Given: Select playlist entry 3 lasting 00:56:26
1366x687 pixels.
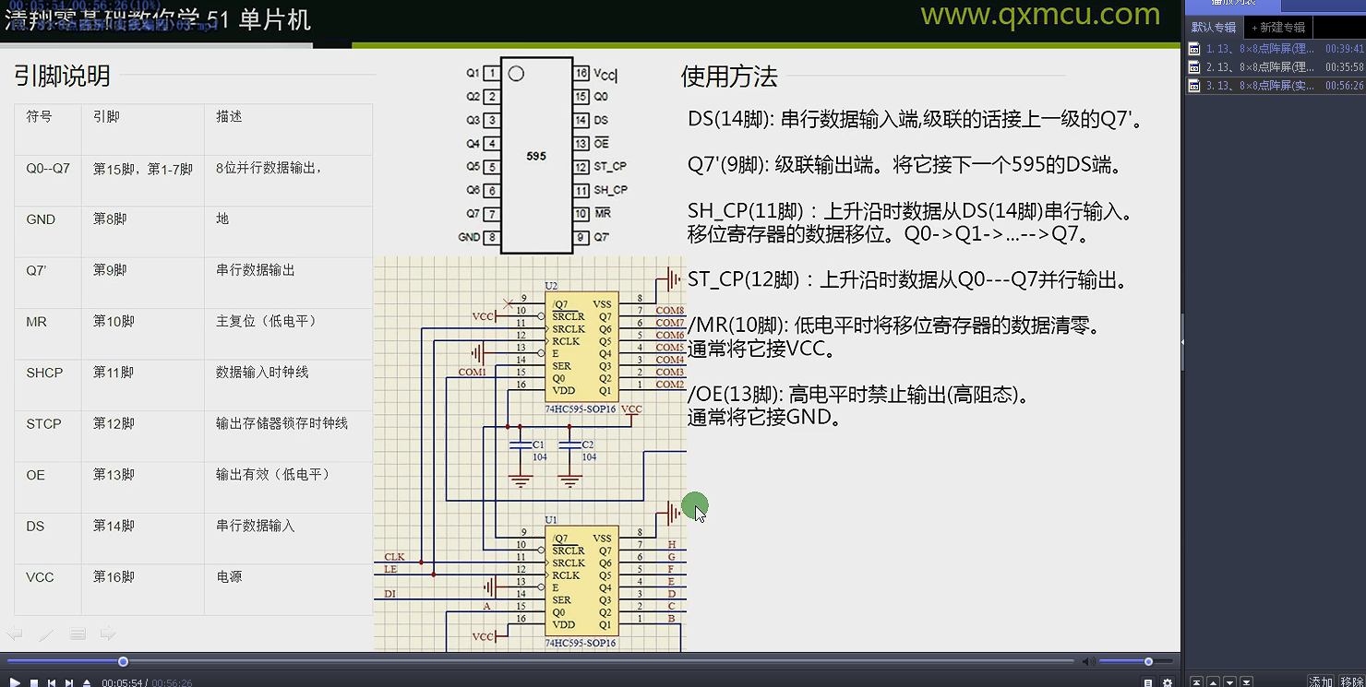Looking at the screenshot, I should pos(1275,85).
